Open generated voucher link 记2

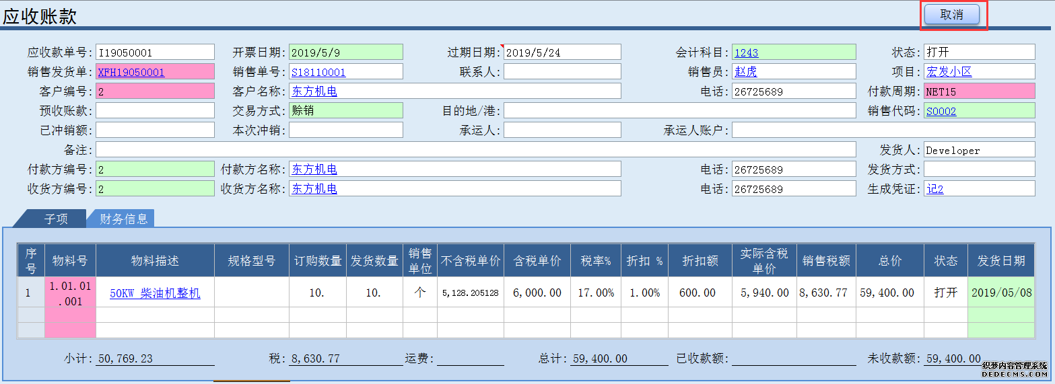coord(934,189)
